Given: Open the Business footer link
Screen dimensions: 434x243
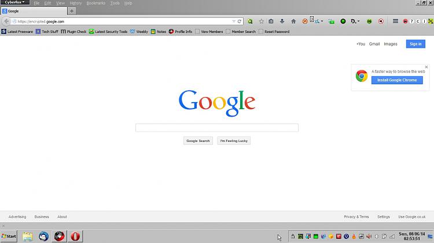Looking at the screenshot, I should 42,217.
